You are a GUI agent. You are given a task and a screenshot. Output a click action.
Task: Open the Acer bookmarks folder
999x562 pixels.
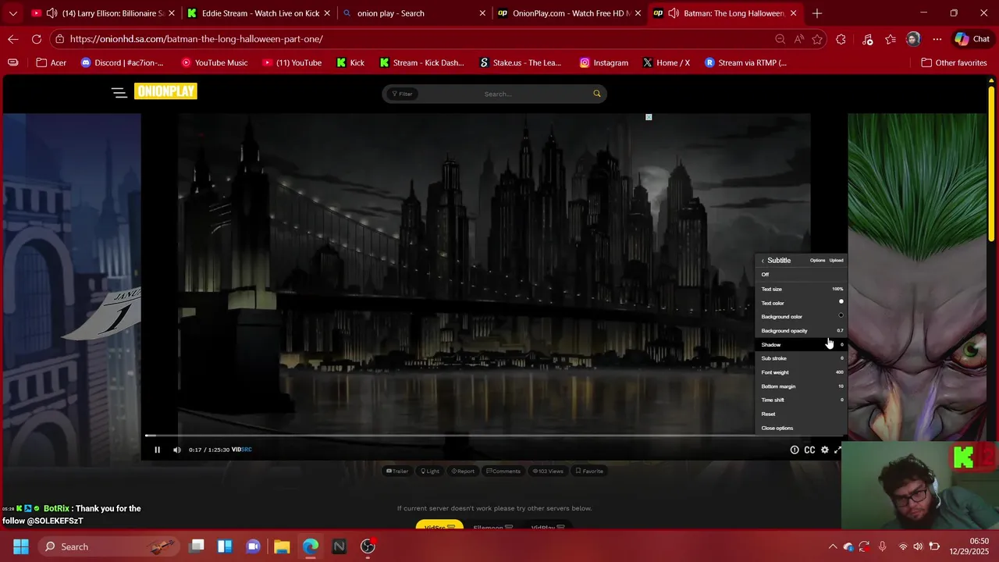[52, 62]
